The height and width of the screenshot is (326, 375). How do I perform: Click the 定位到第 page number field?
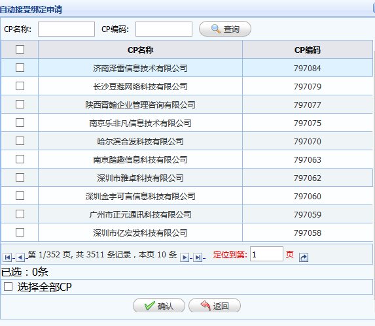pos(266,254)
